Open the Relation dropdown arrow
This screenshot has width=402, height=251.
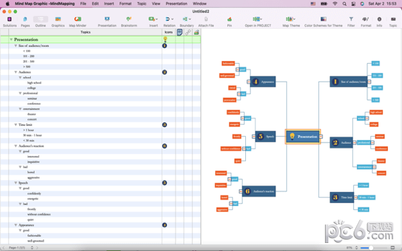173,19
